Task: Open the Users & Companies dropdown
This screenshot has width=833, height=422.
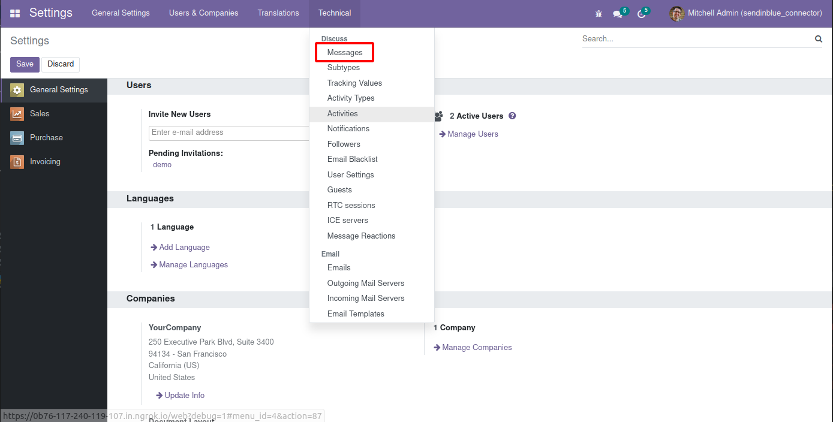Action: (x=203, y=13)
